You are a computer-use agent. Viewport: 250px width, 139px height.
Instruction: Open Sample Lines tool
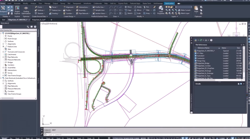tap(98, 10)
